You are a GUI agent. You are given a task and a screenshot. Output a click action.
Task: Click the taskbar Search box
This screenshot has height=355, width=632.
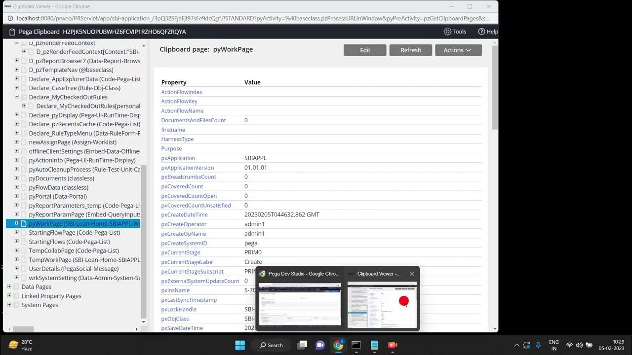pyautogui.click(x=272, y=345)
